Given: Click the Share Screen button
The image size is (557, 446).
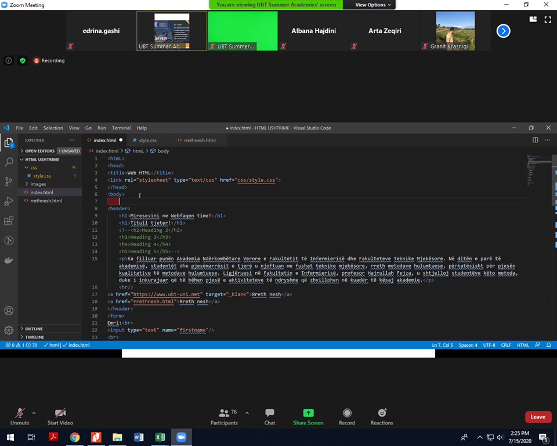Looking at the screenshot, I should 308,416.
